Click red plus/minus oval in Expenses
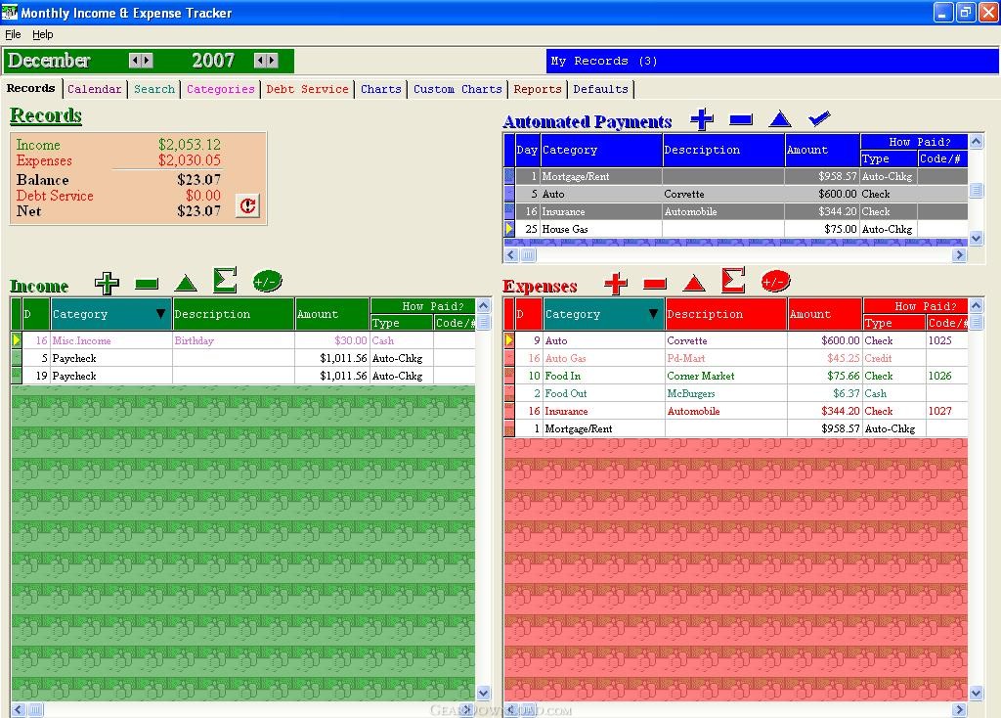 click(775, 281)
